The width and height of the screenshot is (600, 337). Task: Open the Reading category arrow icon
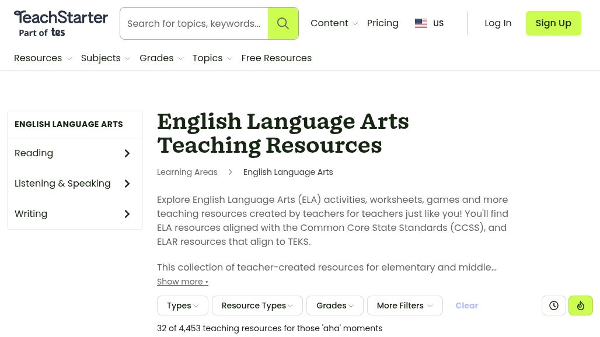tap(127, 153)
